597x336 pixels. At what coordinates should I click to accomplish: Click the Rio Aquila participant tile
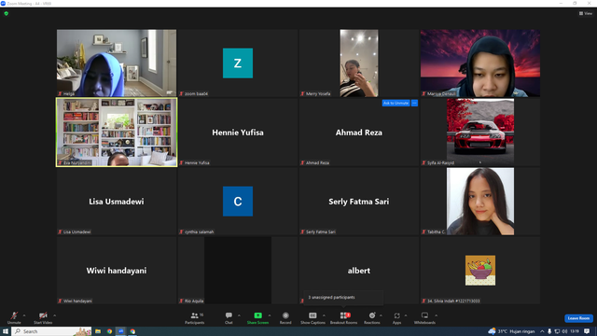[238, 270]
